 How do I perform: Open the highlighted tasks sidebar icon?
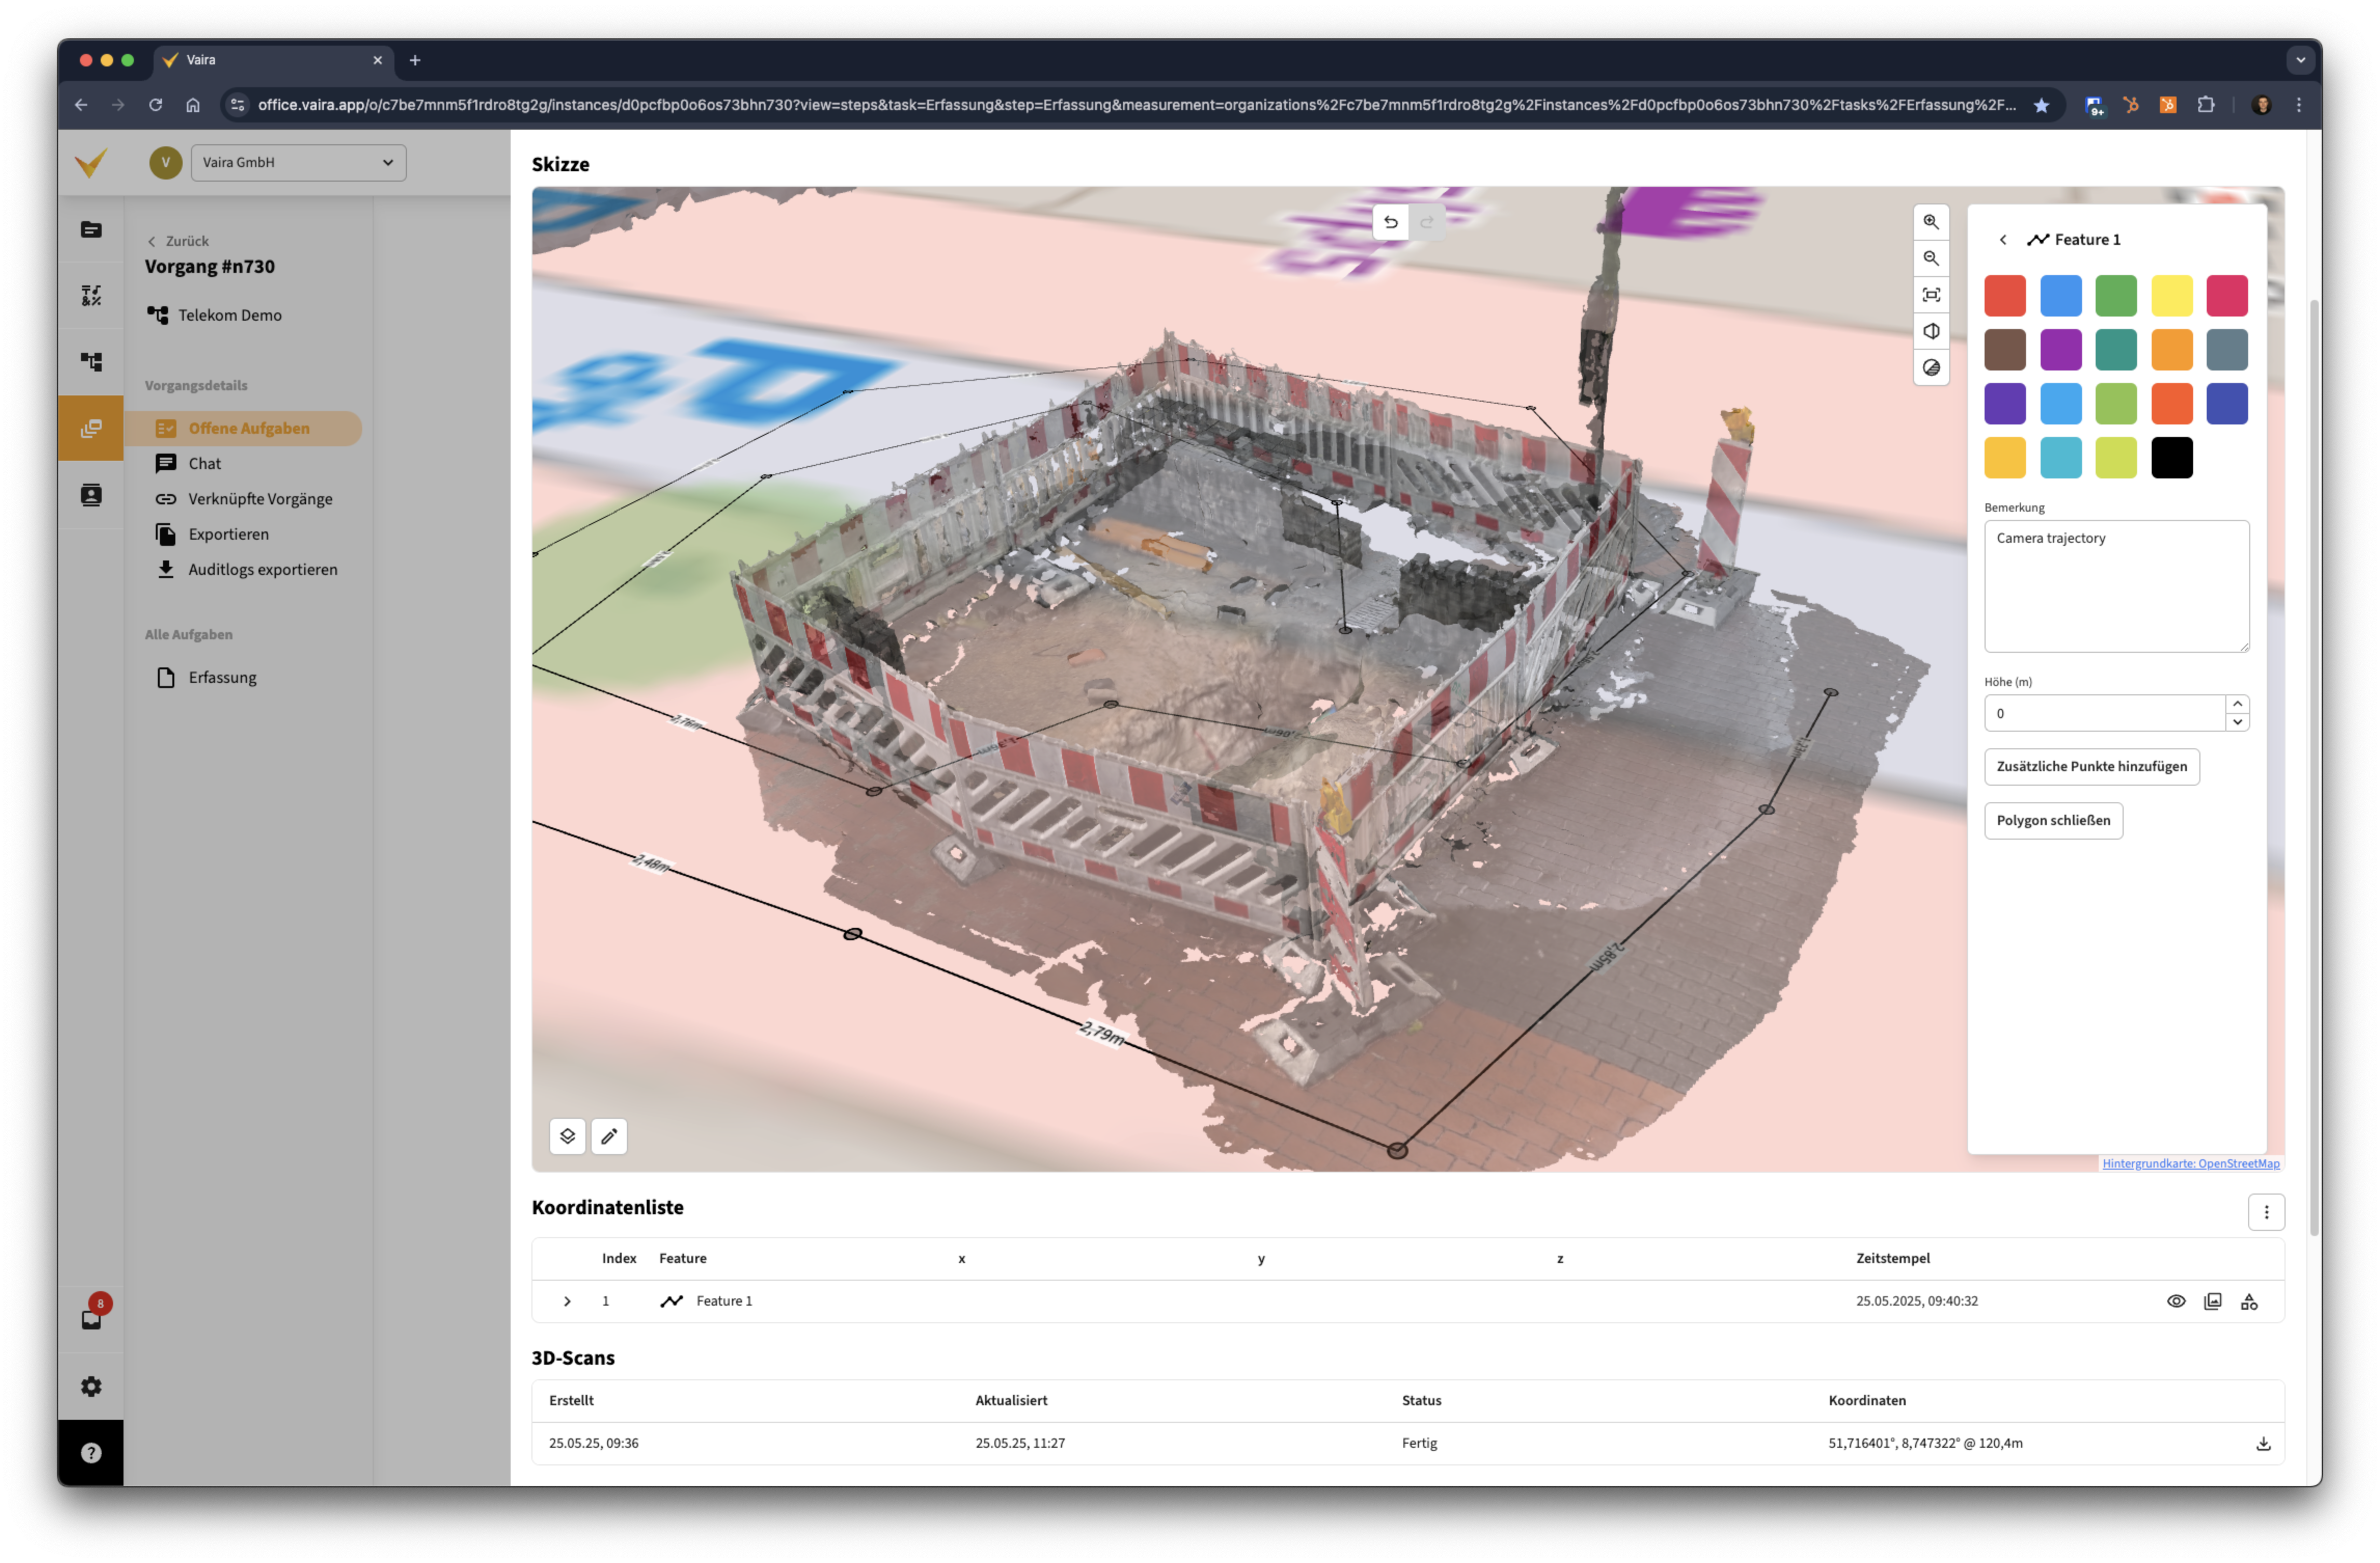click(x=91, y=428)
